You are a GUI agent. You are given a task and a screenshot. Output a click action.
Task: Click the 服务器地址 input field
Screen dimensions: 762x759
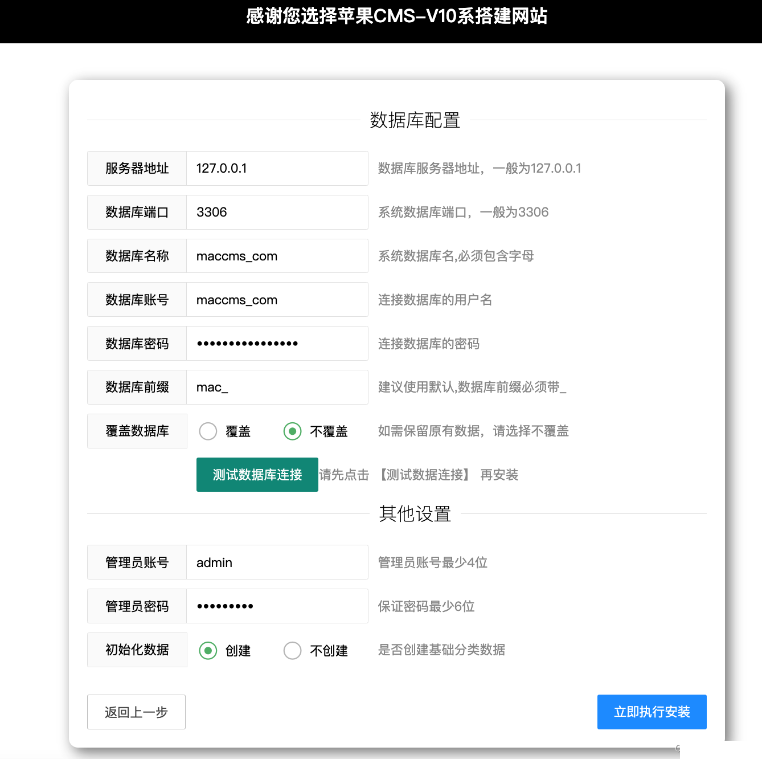click(277, 168)
